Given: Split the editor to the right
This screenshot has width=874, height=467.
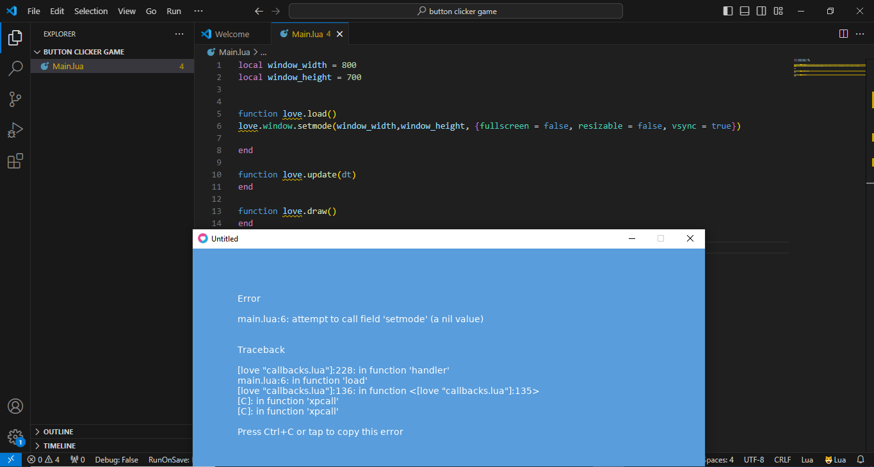Looking at the screenshot, I should click(843, 34).
